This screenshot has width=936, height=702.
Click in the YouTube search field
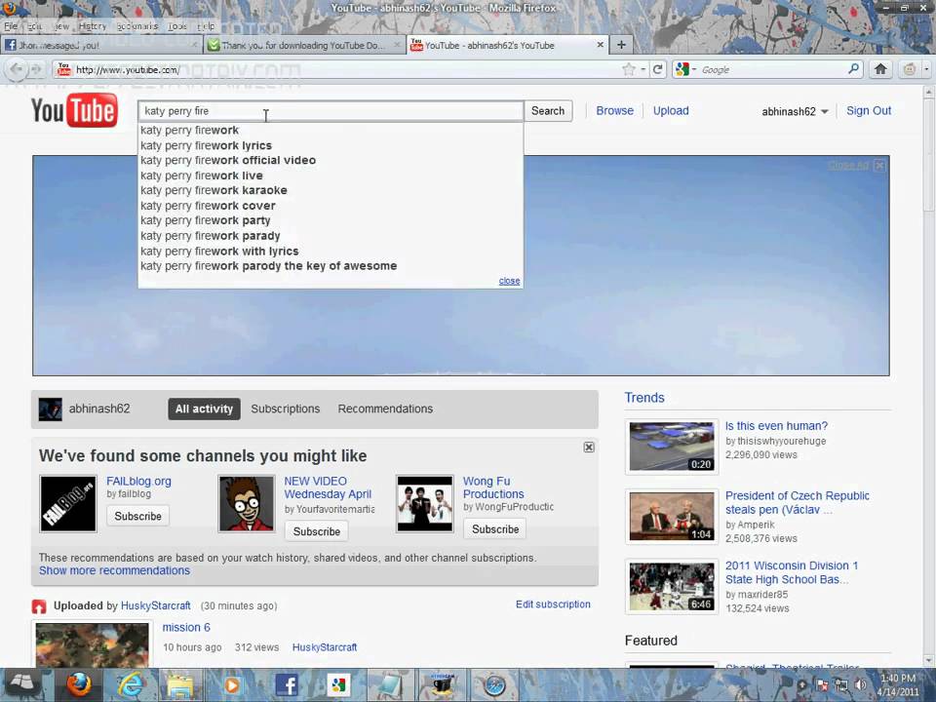[x=331, y=111]
